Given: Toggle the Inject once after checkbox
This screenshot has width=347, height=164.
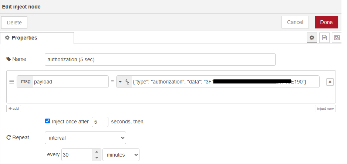Looking at the screenshot, I should pyautogui.click(x=47, y=121).
